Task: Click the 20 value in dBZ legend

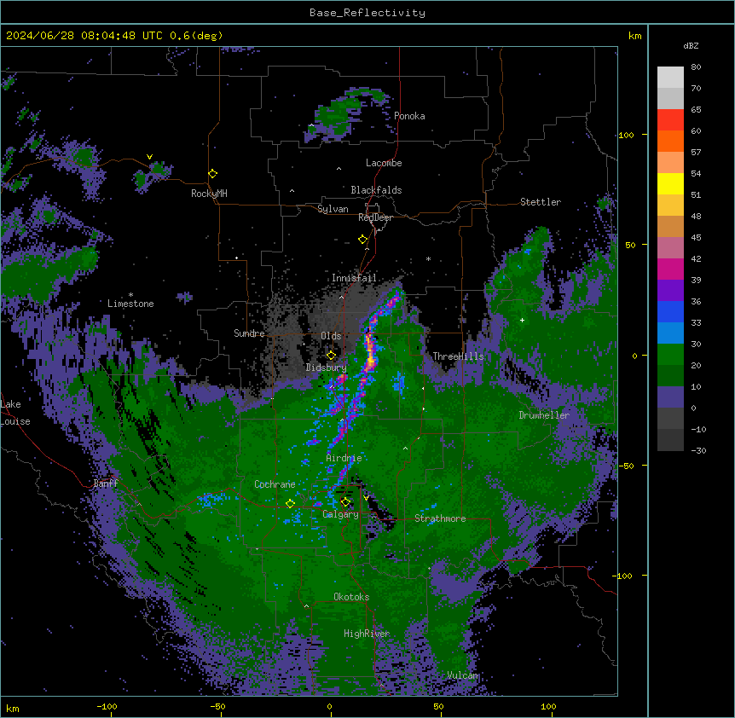Action: click(x=696, y=365)
